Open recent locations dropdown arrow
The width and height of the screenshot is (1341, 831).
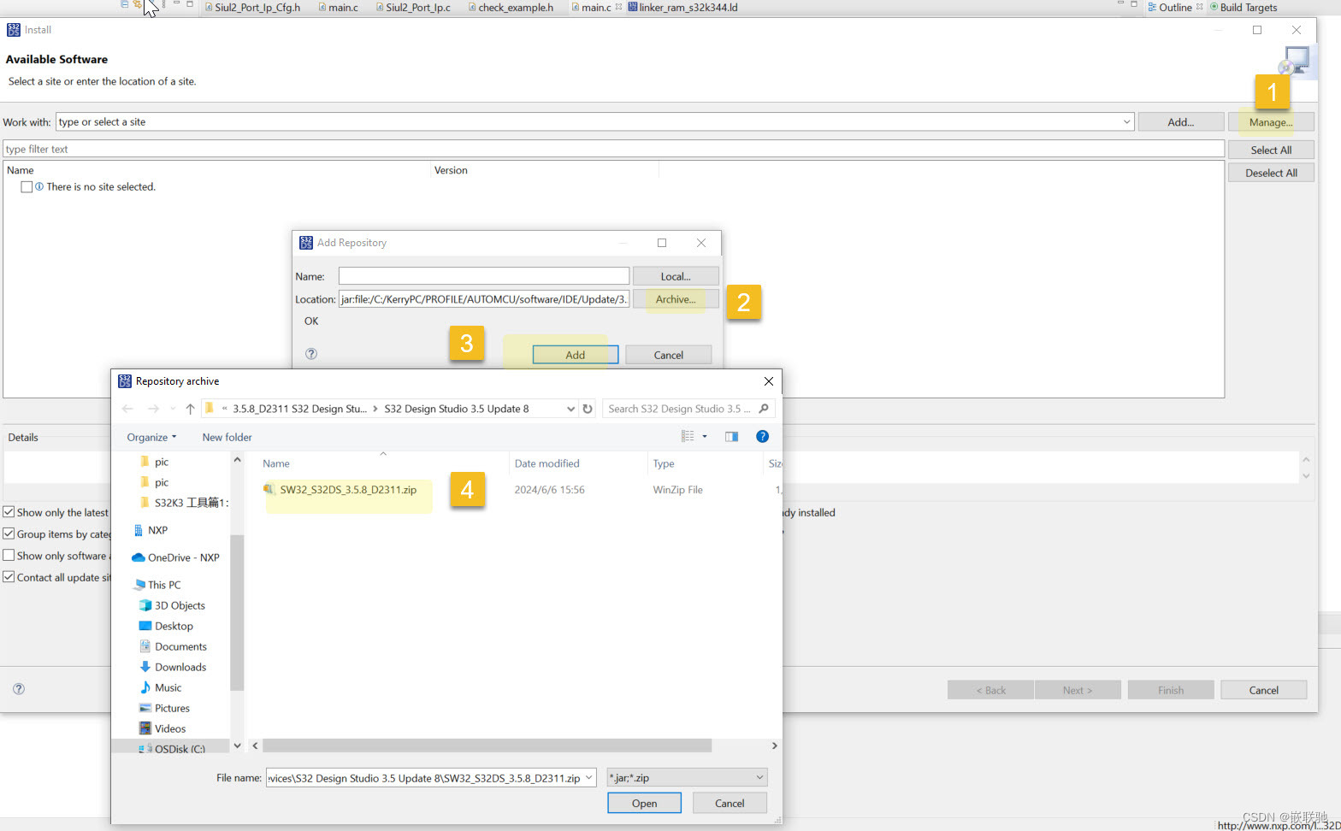coord(173,409)
